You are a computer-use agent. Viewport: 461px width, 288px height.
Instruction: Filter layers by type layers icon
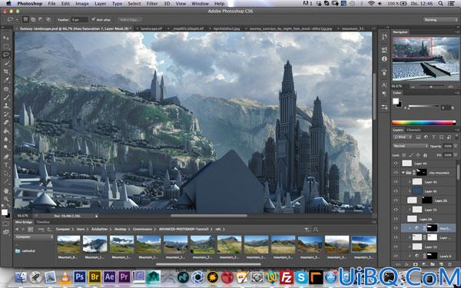coord(433,137)
